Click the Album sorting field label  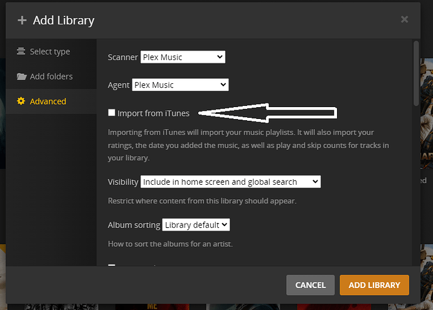tap(134, 225)
